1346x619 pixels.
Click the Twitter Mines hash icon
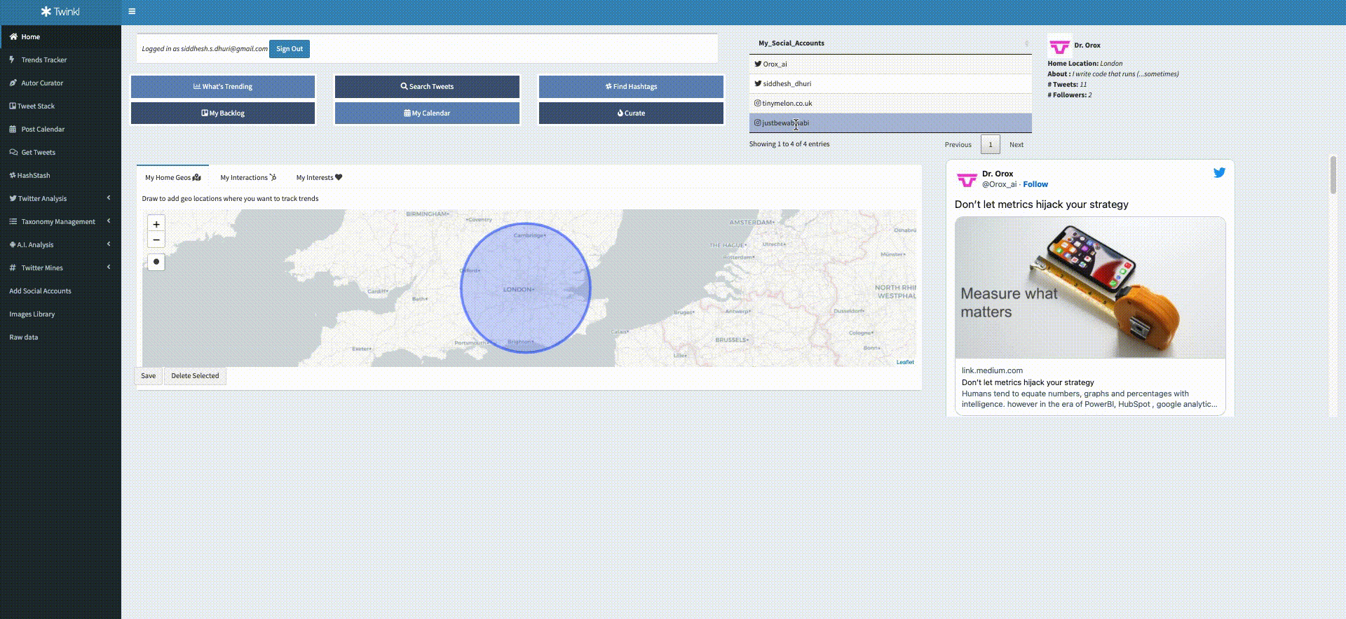tap(13, 267)
